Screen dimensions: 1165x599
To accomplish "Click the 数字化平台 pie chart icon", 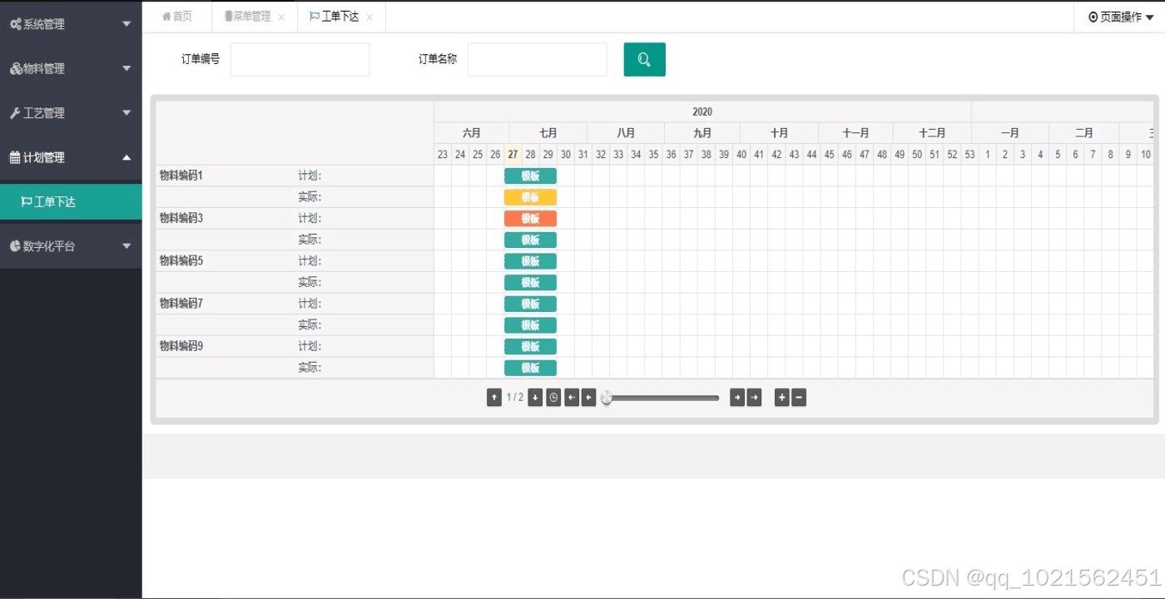I will click(x=15, y=246).
